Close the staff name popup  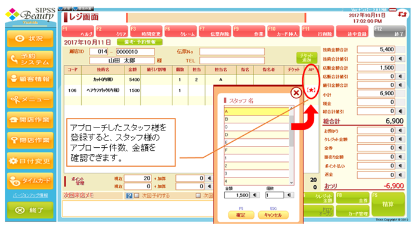[296, 93]
